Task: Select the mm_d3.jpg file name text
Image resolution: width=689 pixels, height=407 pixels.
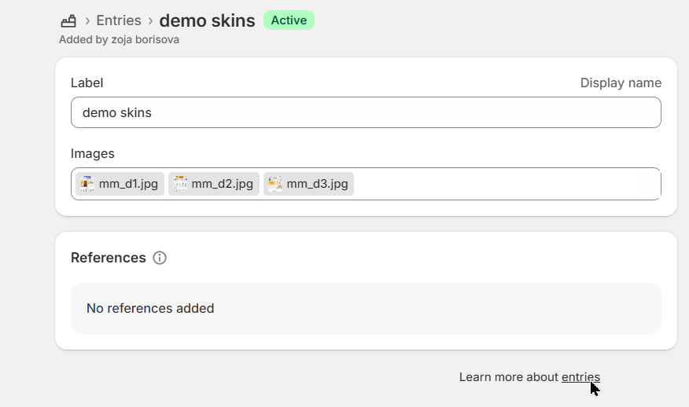Action: tap(317, 184)
